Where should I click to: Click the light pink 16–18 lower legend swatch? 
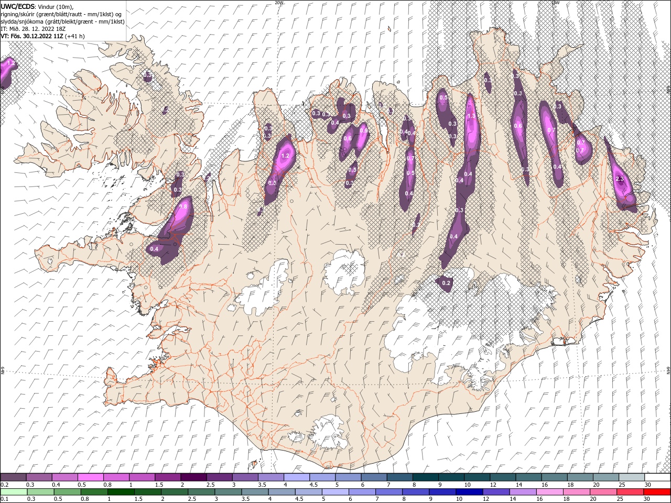[550, 492]
